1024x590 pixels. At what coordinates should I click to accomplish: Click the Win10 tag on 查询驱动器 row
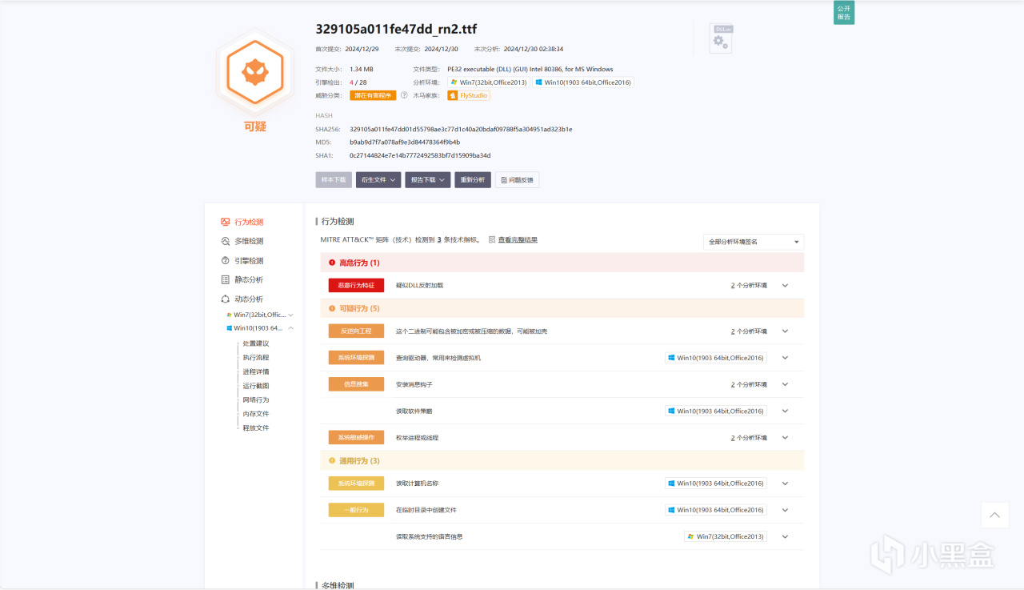(716, 358)
